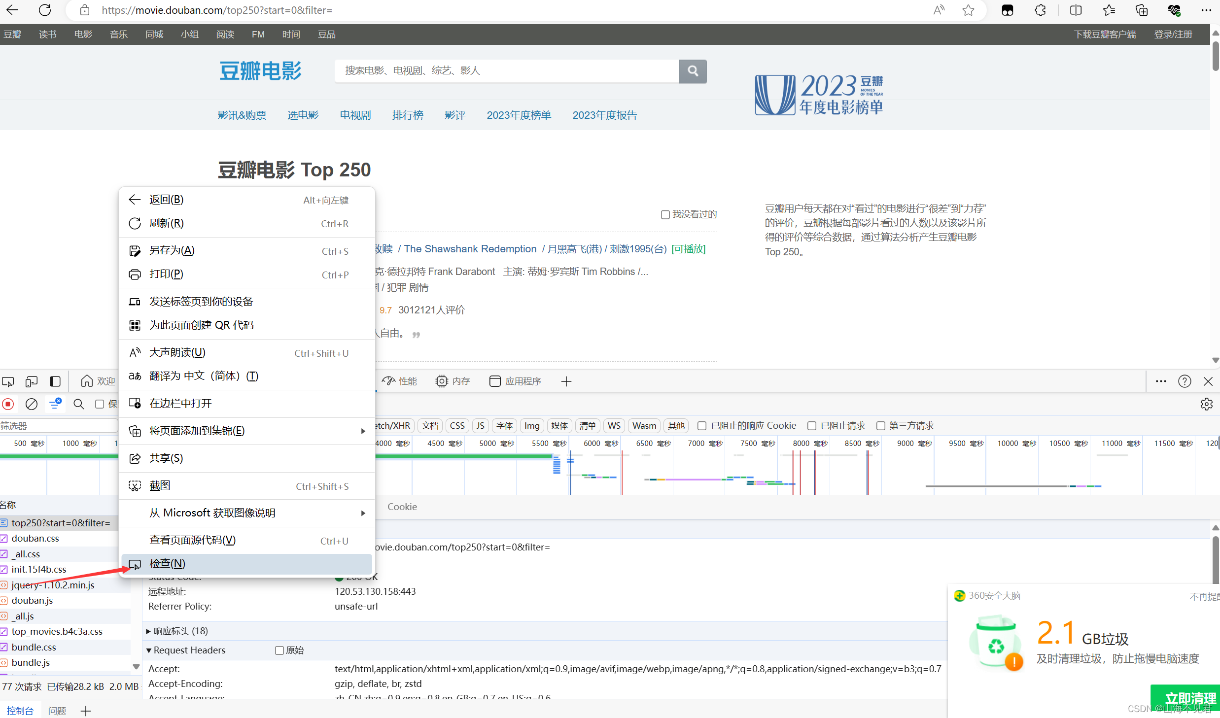1220x718 pixels.
Task: Click 检查 in the context menu
Action: click(167, 563)
